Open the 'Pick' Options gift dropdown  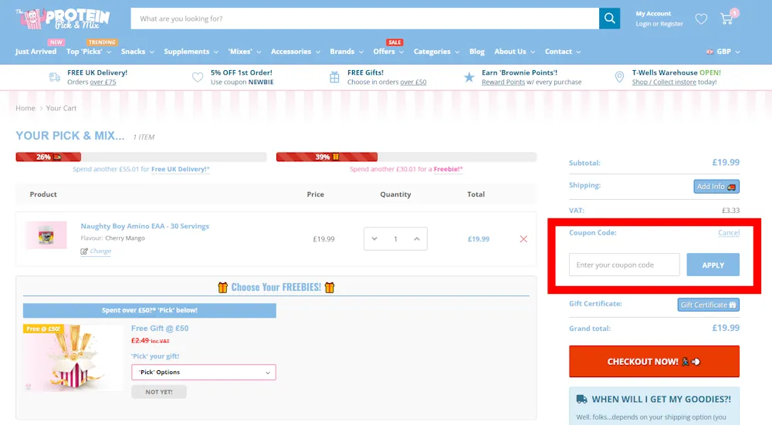[x=203, y=373]
